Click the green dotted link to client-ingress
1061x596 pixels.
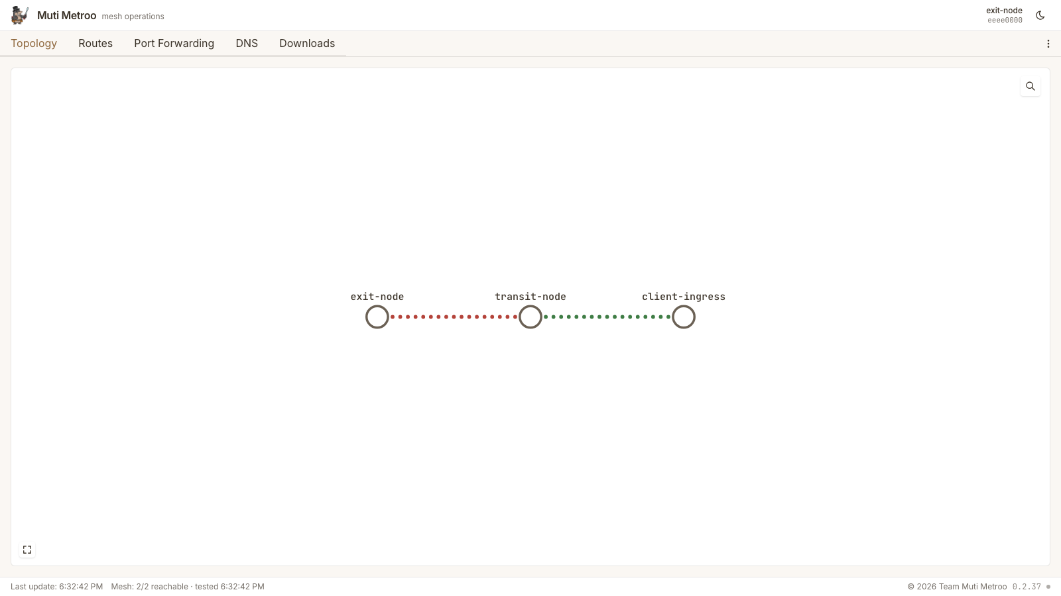pos(607,317)
